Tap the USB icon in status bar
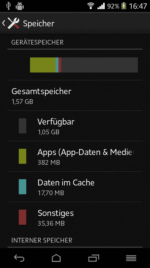The image size is (150, 268). (x=8, y=6)
